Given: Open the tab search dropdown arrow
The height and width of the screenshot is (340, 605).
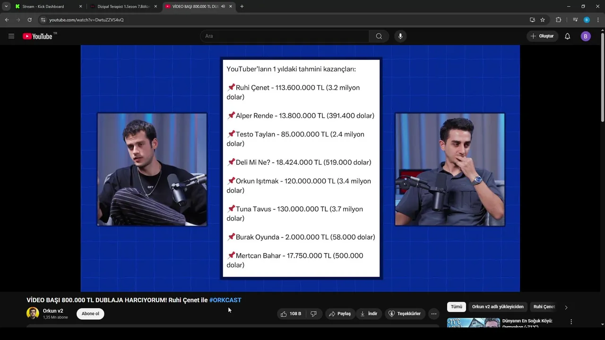Looking at the screenshot, I should point(6,7).
